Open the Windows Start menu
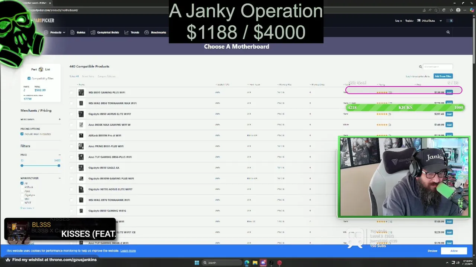Viewport: 476px width, 267px height. 197,263
